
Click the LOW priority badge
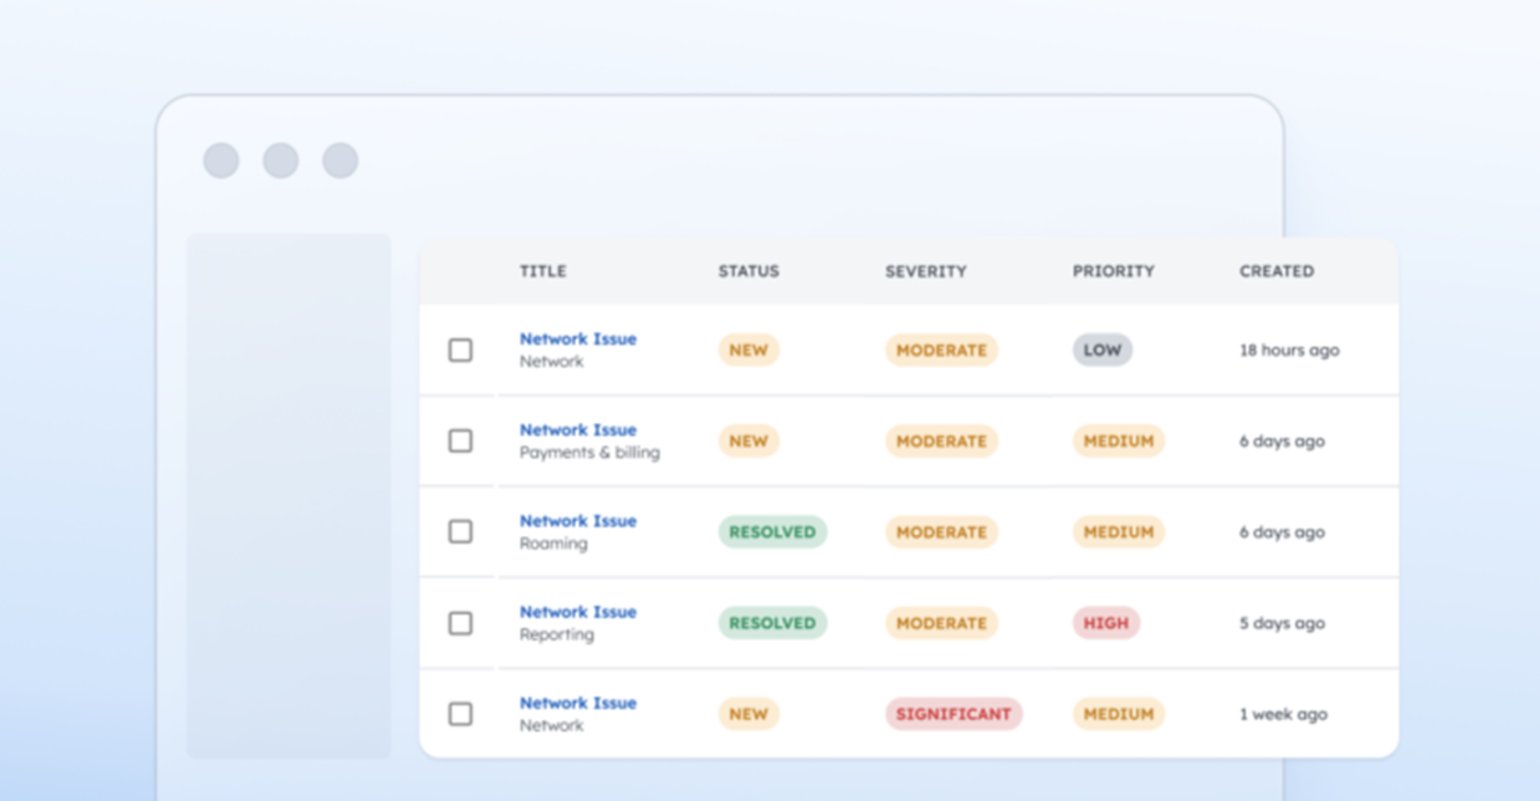pyautogui.click(x=1102, y=350)
